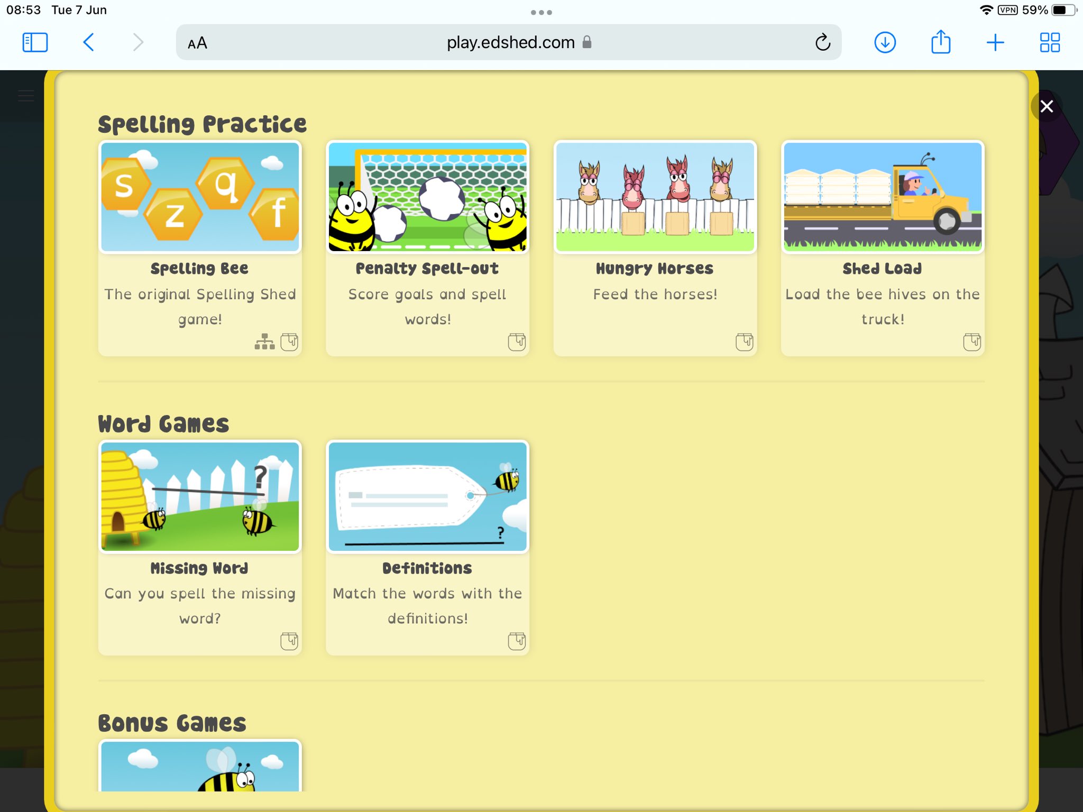Click the Hungry Horses title
This screenshot has height=812, width=1083.
point(655,269)
